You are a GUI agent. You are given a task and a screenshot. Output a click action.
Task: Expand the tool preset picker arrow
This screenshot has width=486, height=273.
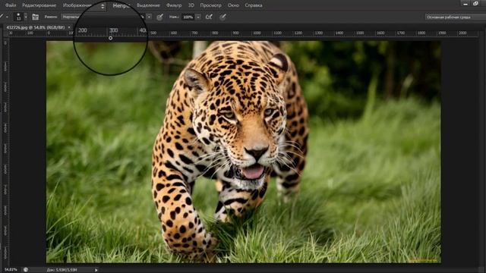(7, 17)
